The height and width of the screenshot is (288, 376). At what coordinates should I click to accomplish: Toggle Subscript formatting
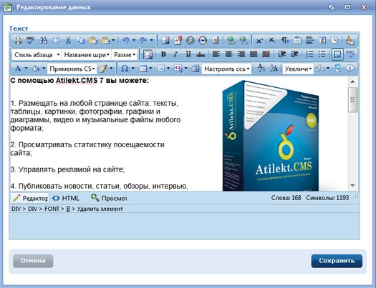[271, 41]
